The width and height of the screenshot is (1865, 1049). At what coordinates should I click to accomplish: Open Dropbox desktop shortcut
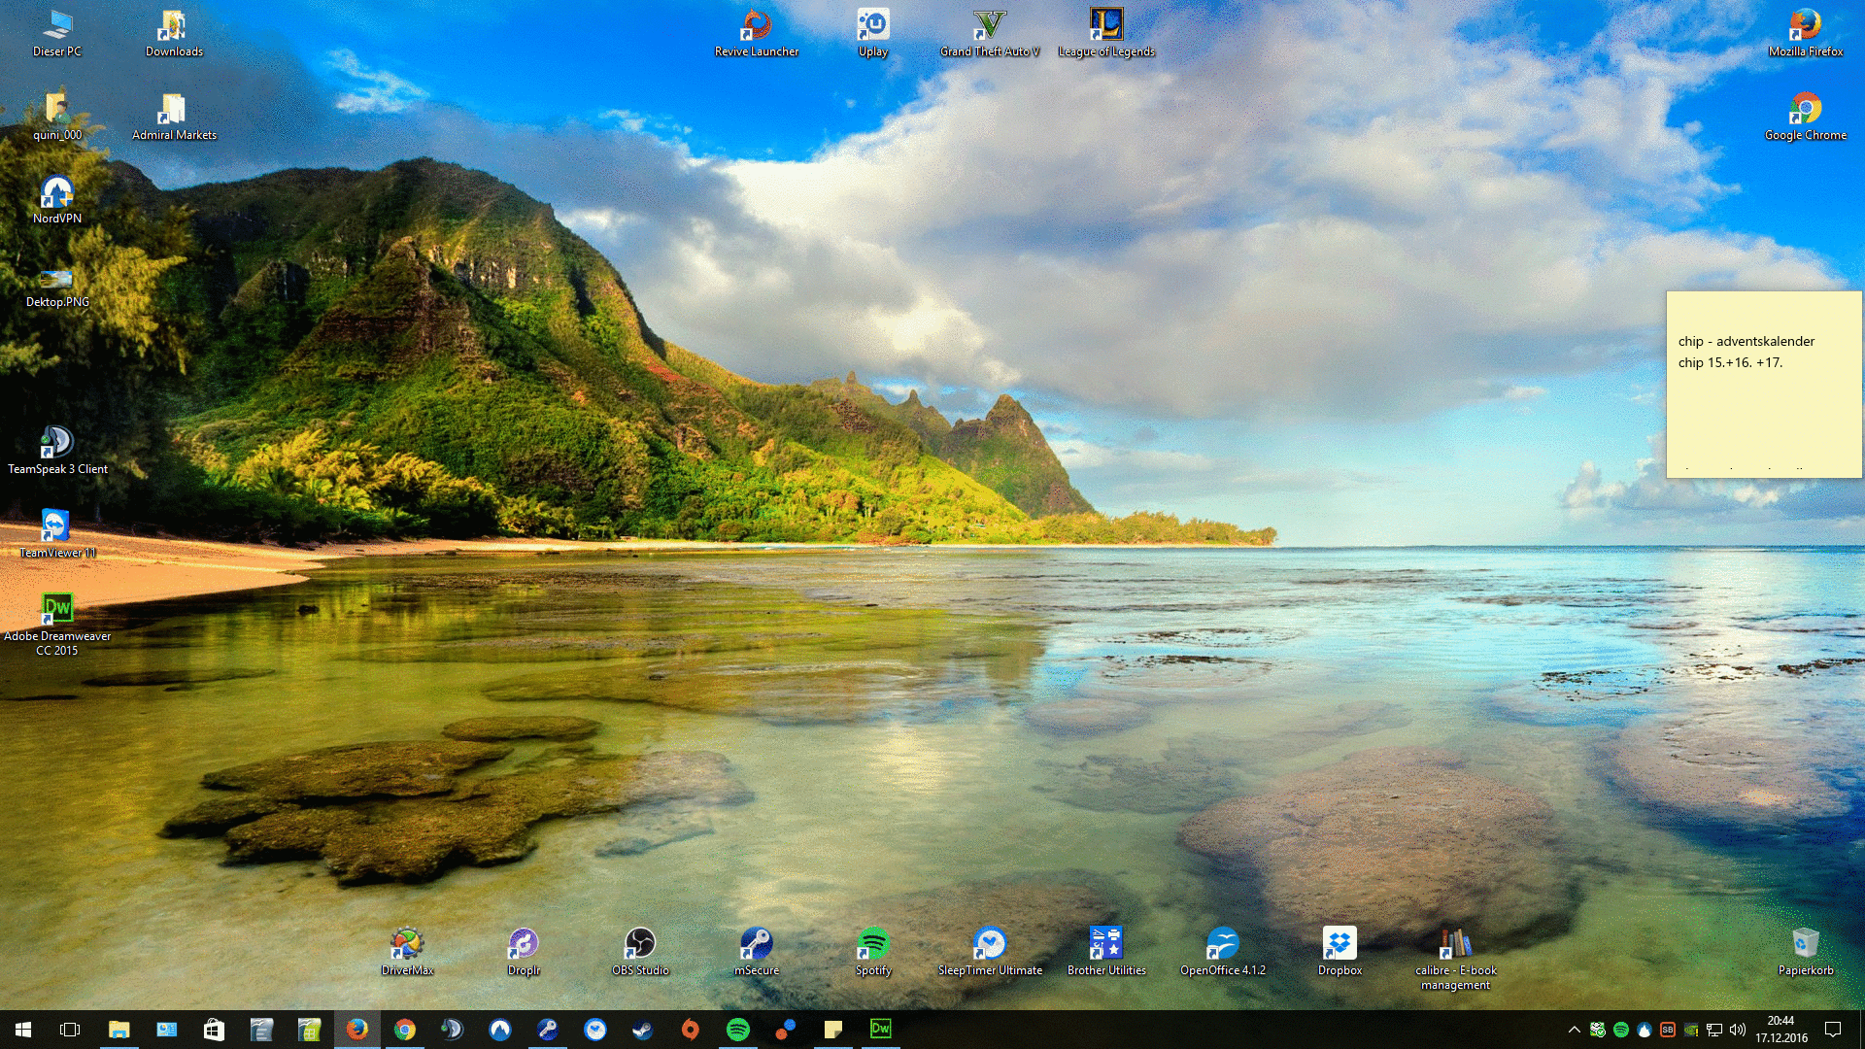coord(1339,952)
